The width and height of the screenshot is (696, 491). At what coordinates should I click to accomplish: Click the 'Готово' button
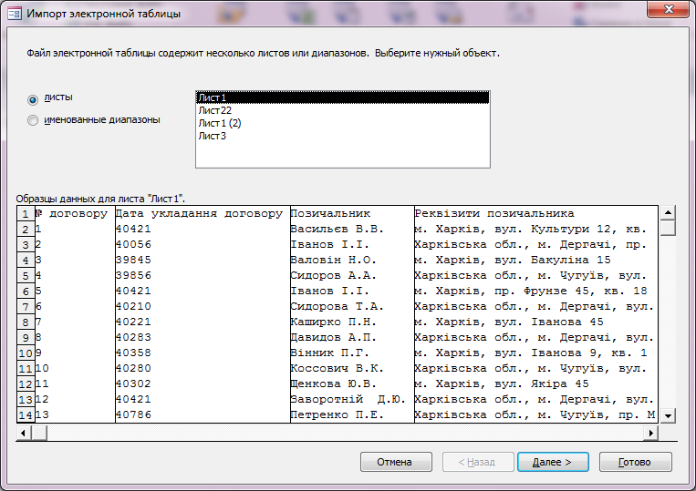[x=635, y=462]
